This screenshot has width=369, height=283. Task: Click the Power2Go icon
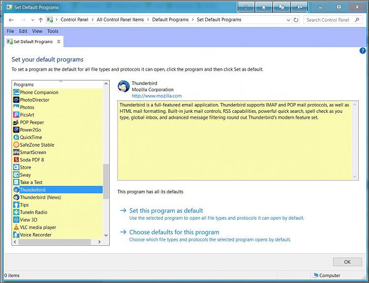(x=16, y=130)
